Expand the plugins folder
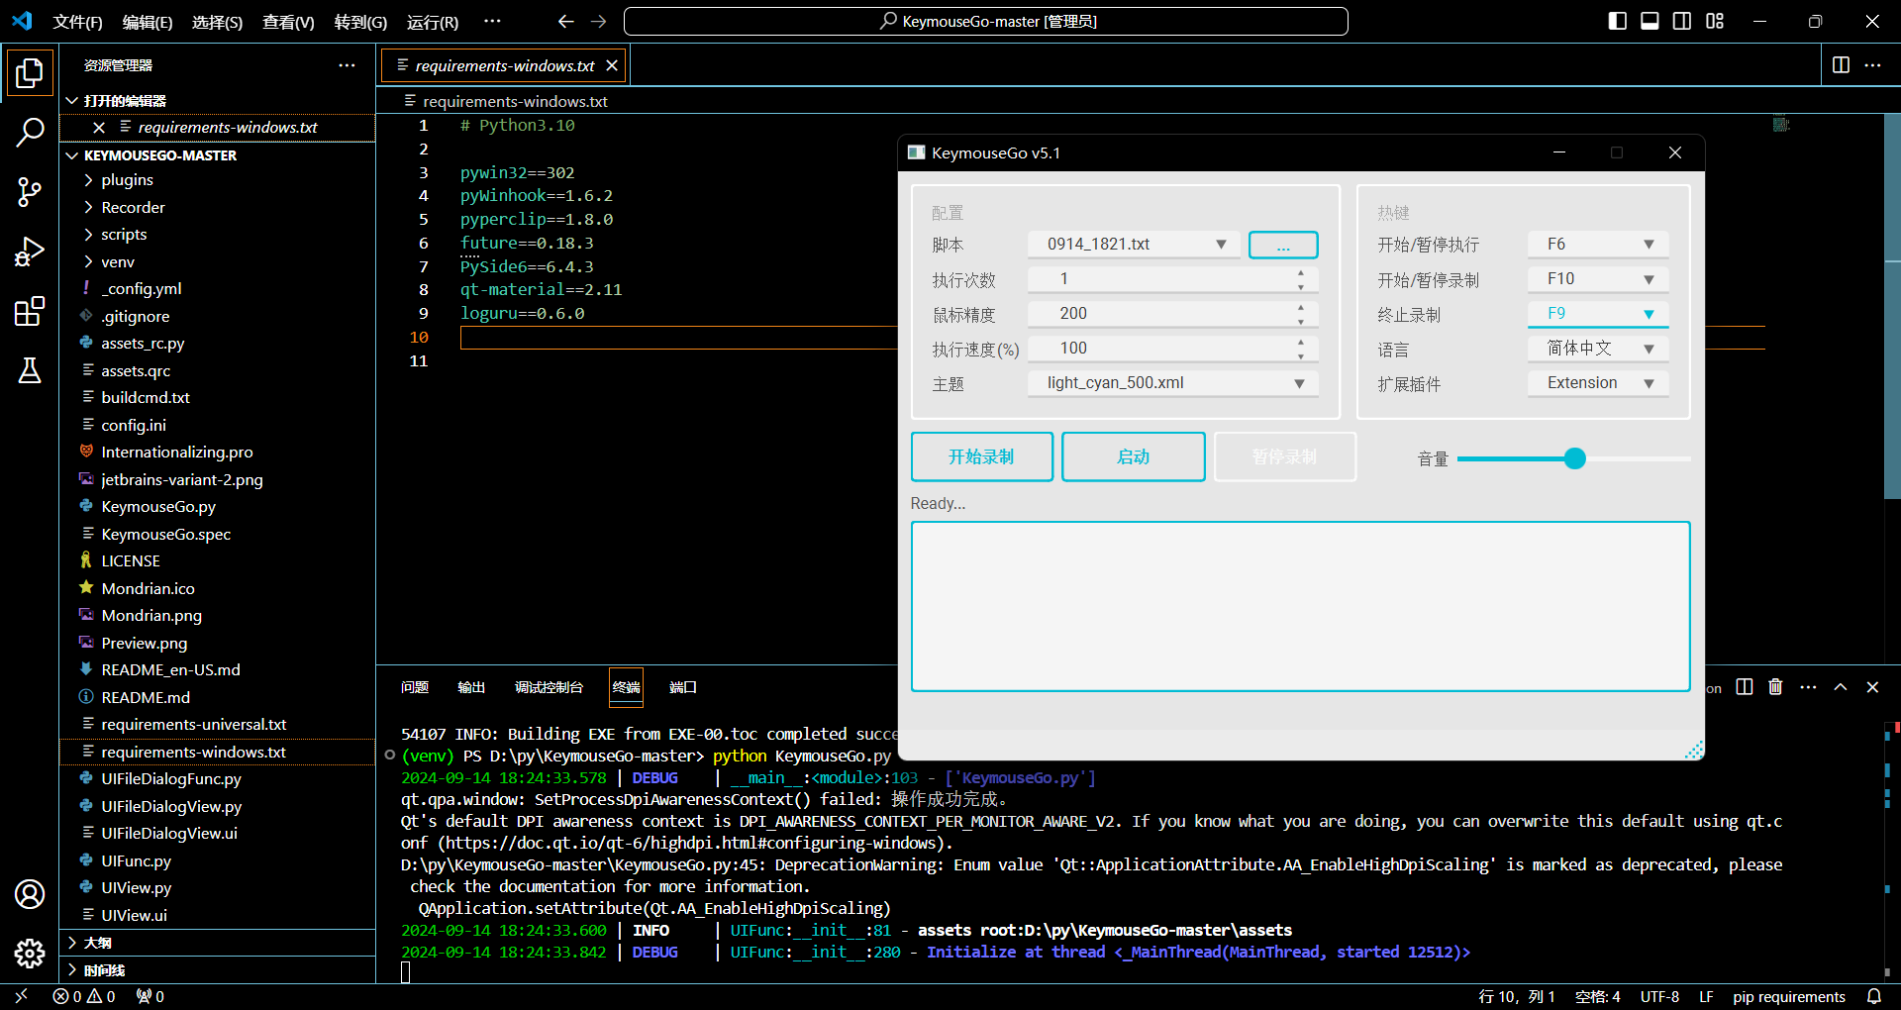 [217, 180]
